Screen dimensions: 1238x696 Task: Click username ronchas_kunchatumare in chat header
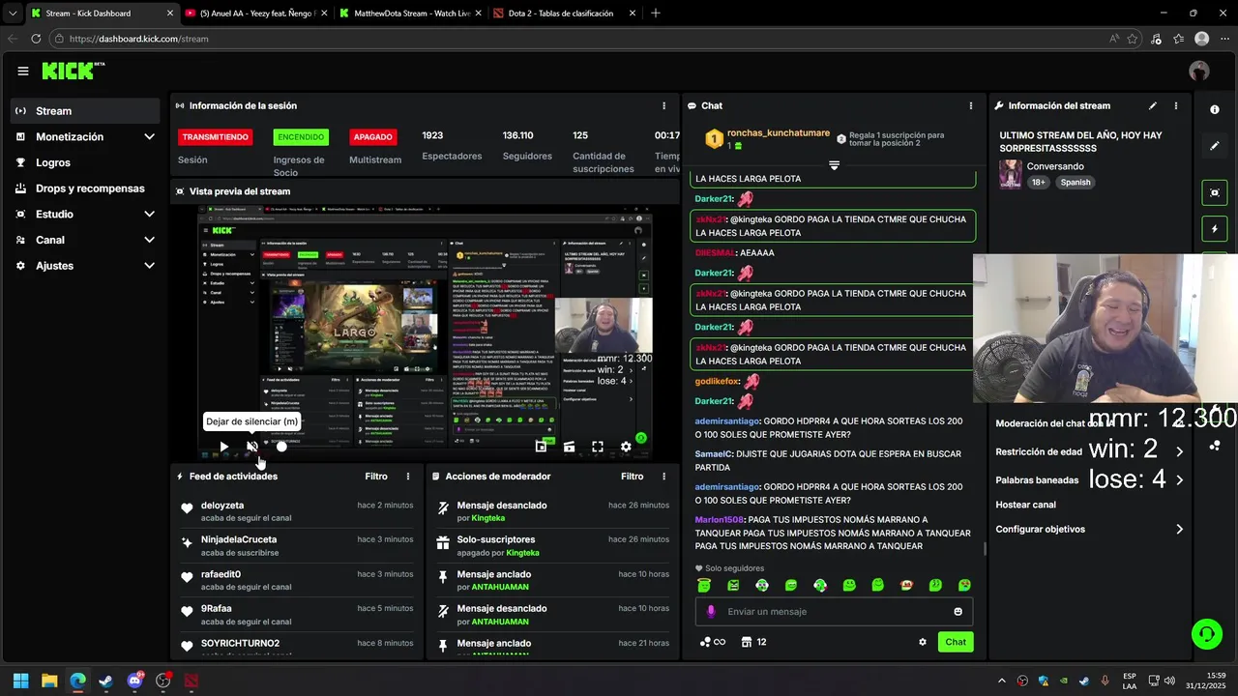click(x=779, y=133)
